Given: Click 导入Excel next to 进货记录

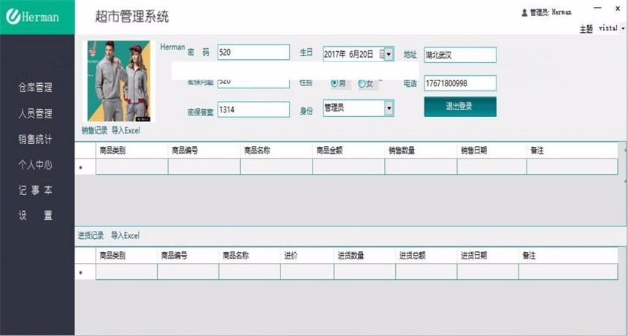Looking at the screenshot, I should click(126, 235).
